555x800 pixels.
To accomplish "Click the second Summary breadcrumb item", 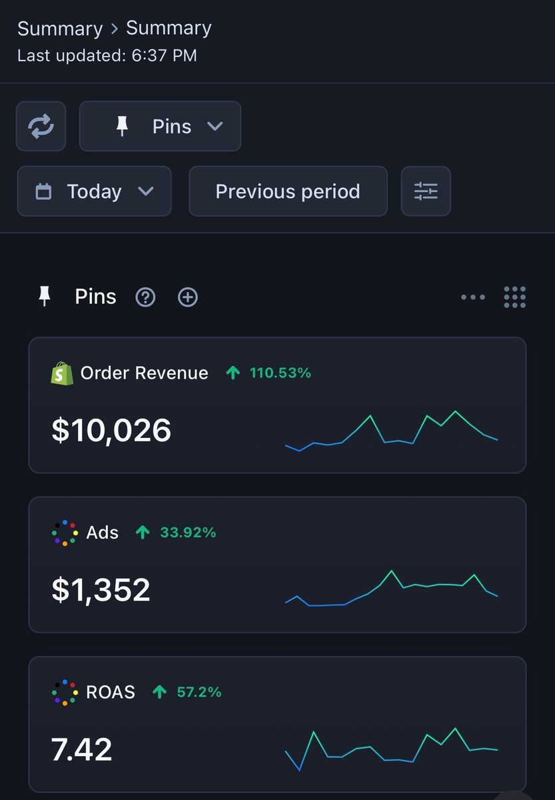I will pos(169,28).
